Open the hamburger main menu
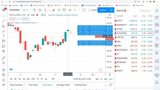The width and height of the screenshot is (160, 90). [x=3, y=10]
